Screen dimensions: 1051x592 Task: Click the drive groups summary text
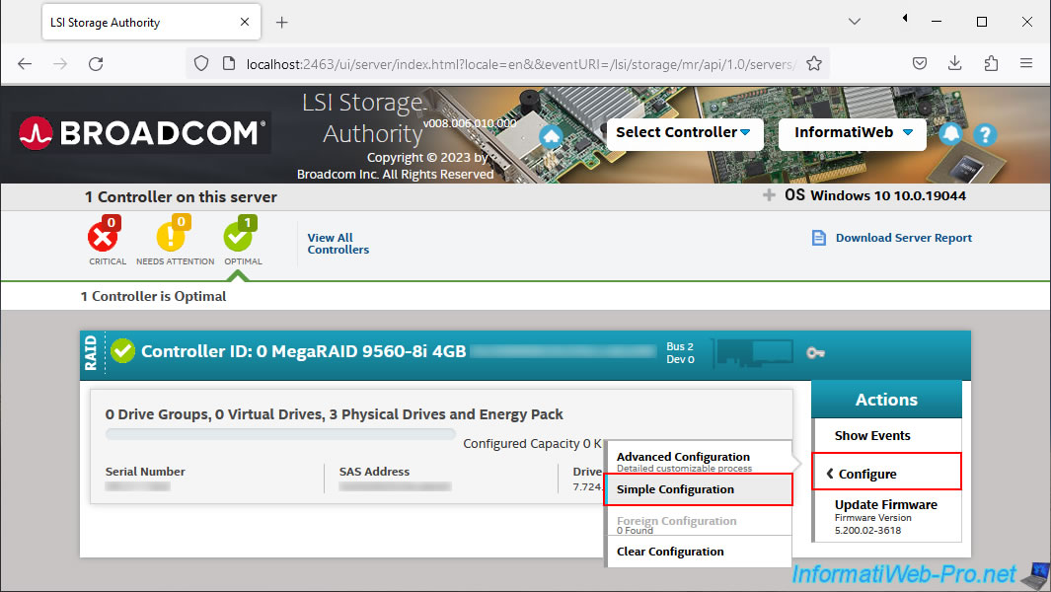coord(335,414)
